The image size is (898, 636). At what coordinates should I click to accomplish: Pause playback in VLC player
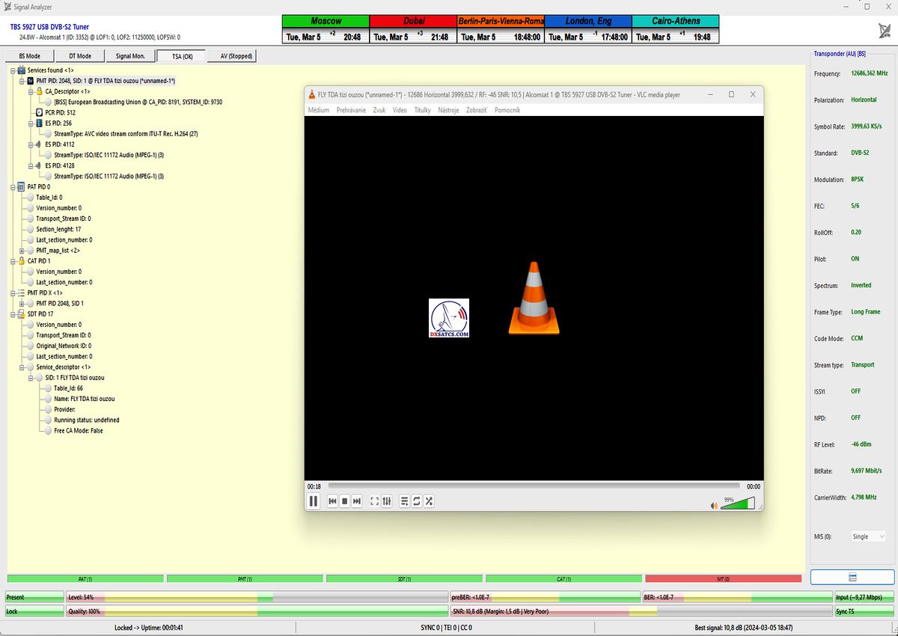pyautogui.click(x=314, y=501)
